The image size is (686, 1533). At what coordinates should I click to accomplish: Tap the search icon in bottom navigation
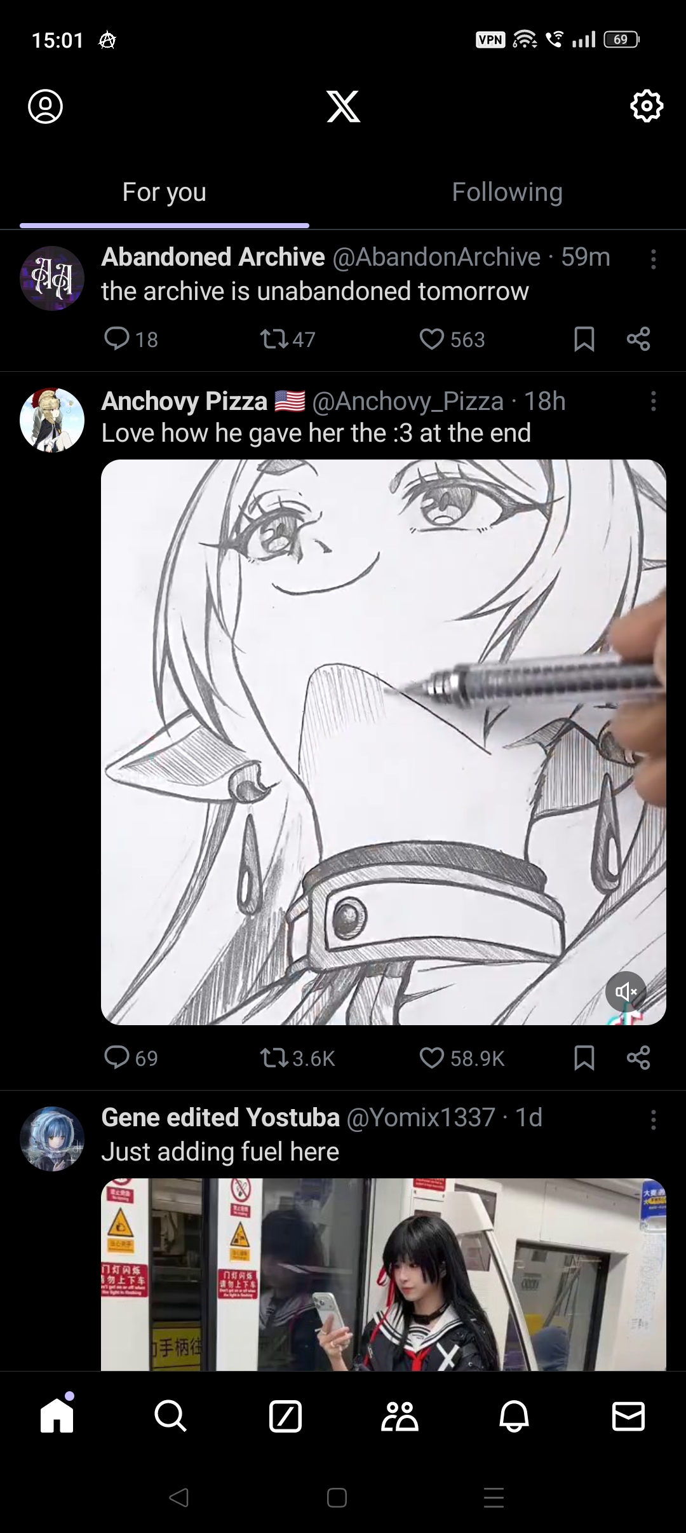pos(170,1416)
